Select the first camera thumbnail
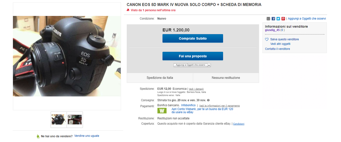The width and height of the screenshot is (341, 142). pyautogui.click(x=59, y=119)
